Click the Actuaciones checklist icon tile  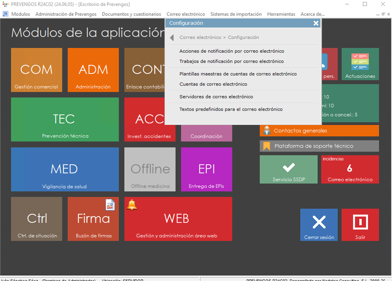[x=360, y=64]
